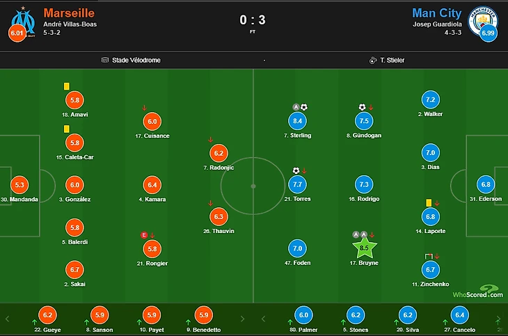
Task: Click De Bruyne's green star rating badge
Action: (x=364, y=248)
